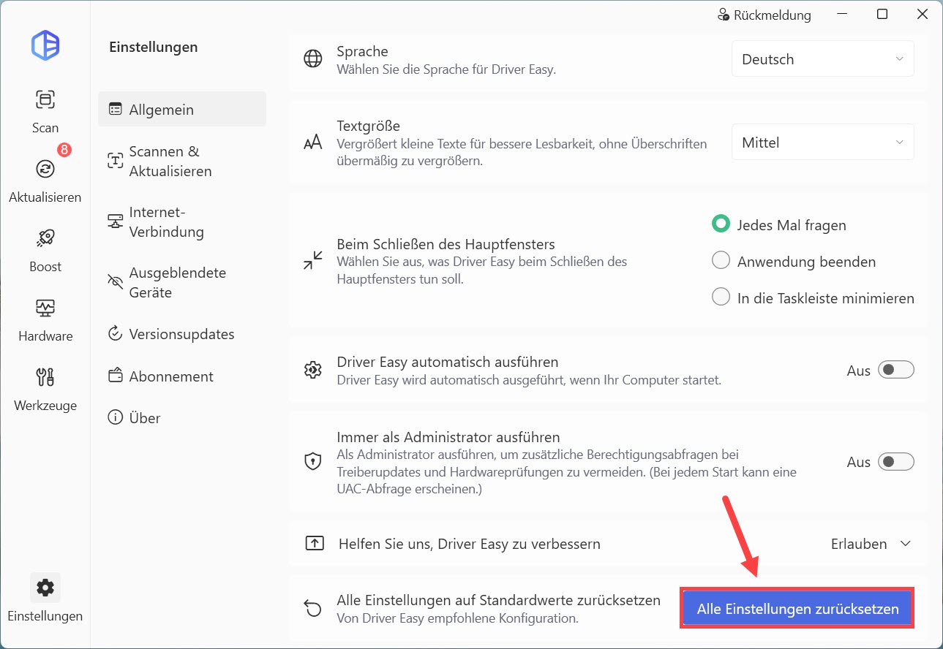
Task: Click the Werkzeuge label in left sidebar
Action: [x=45, y=406]
